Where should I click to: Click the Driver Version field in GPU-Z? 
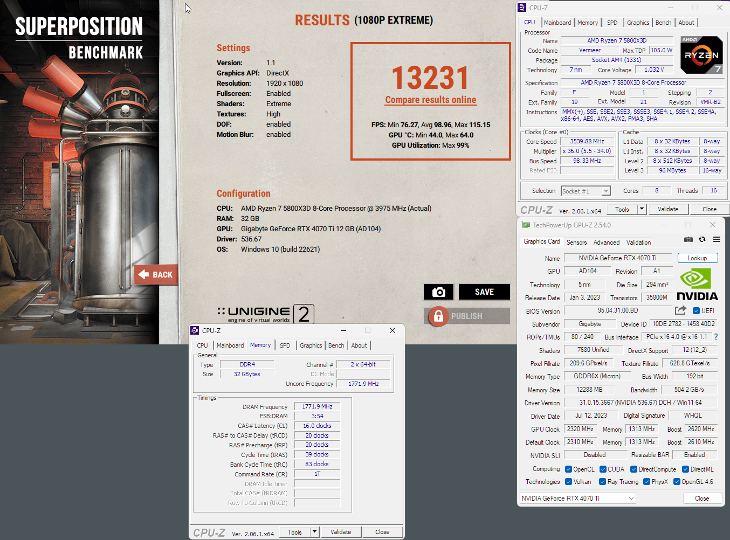(641, 403)
